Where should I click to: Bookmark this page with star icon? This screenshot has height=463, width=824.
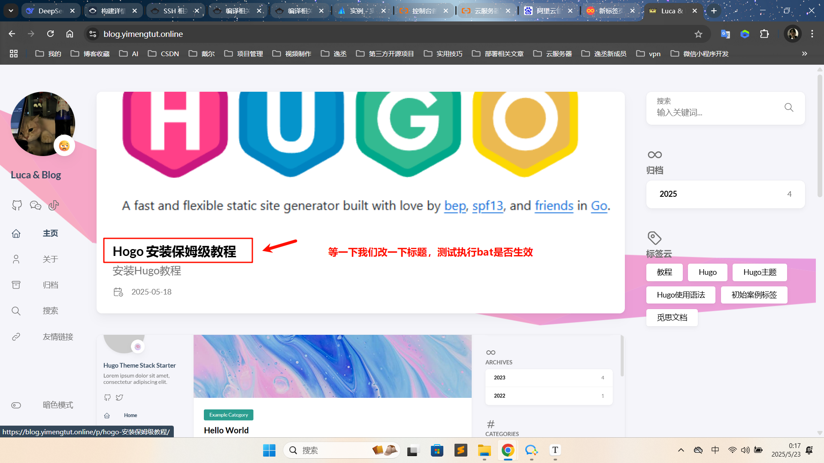point(698,34)
